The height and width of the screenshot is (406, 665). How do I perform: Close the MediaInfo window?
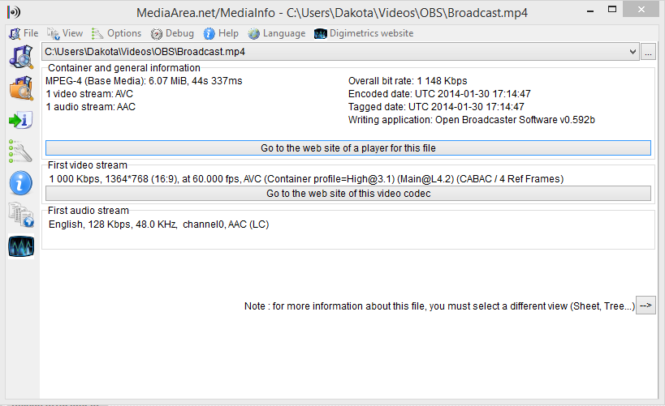[641, 9]
